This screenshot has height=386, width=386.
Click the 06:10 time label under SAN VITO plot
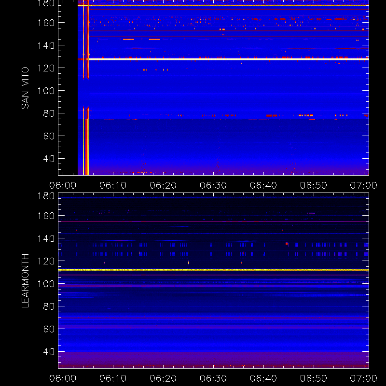113,185
